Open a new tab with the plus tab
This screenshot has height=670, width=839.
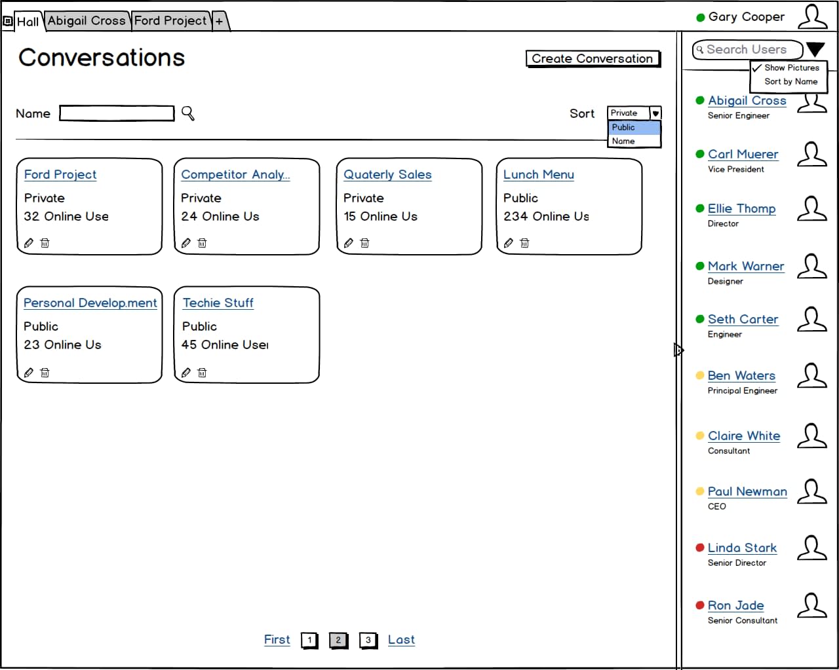[x=219, y=21]
